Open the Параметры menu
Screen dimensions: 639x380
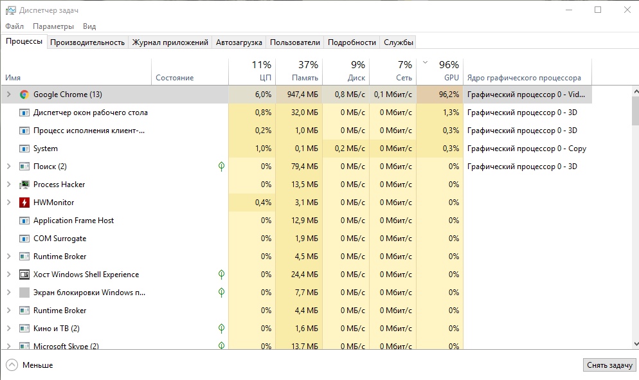(53, 26)
